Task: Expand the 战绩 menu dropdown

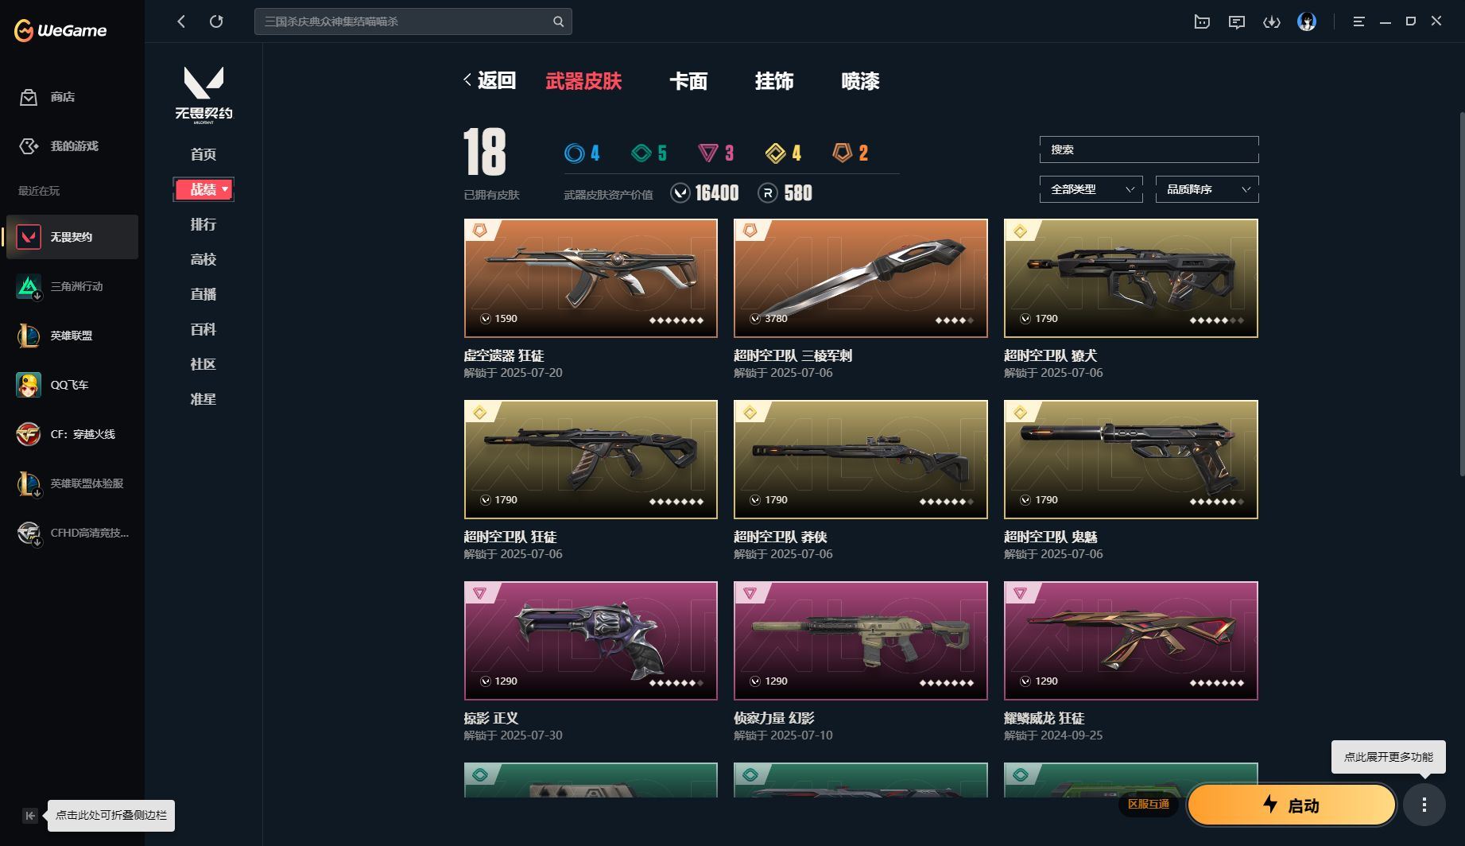Action: click(x=203, y=189)
